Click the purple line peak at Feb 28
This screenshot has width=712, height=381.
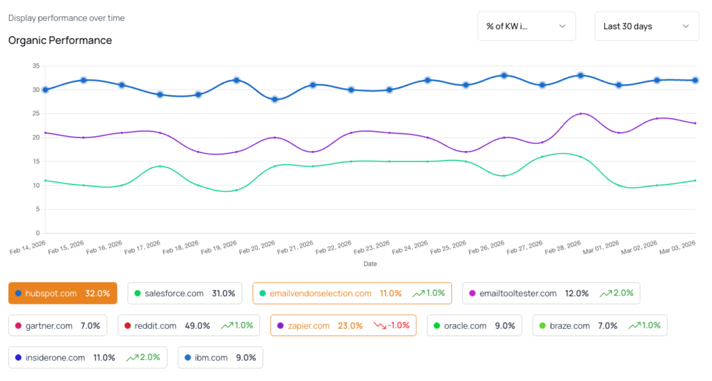(x=581, y=113)
